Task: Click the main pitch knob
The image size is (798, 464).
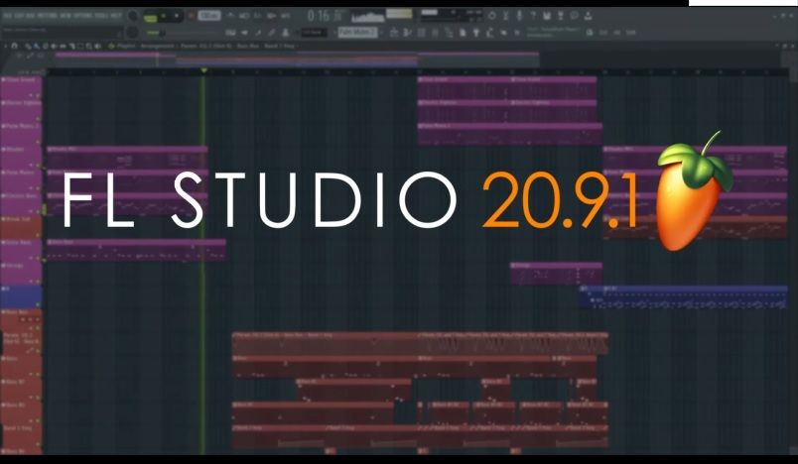Action: 132,32
